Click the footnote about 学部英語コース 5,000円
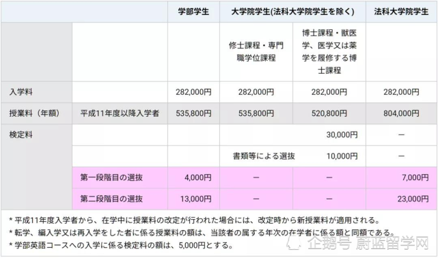Screen dimensions: 438x258 (x=121, y=246)
